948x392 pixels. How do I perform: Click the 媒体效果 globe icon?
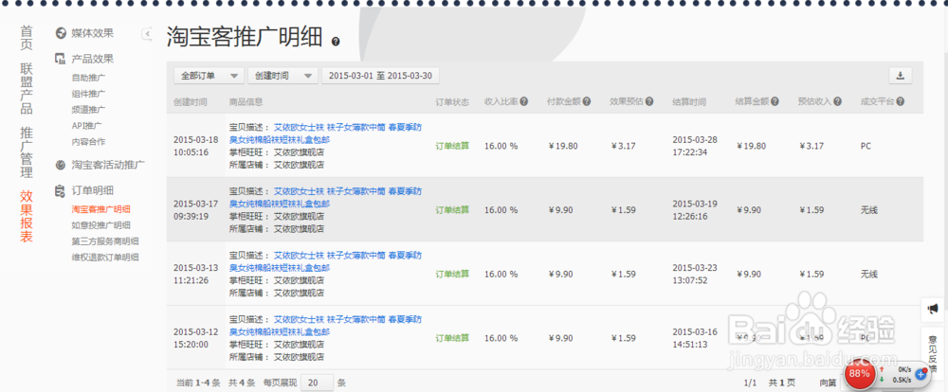click(60, 33)
